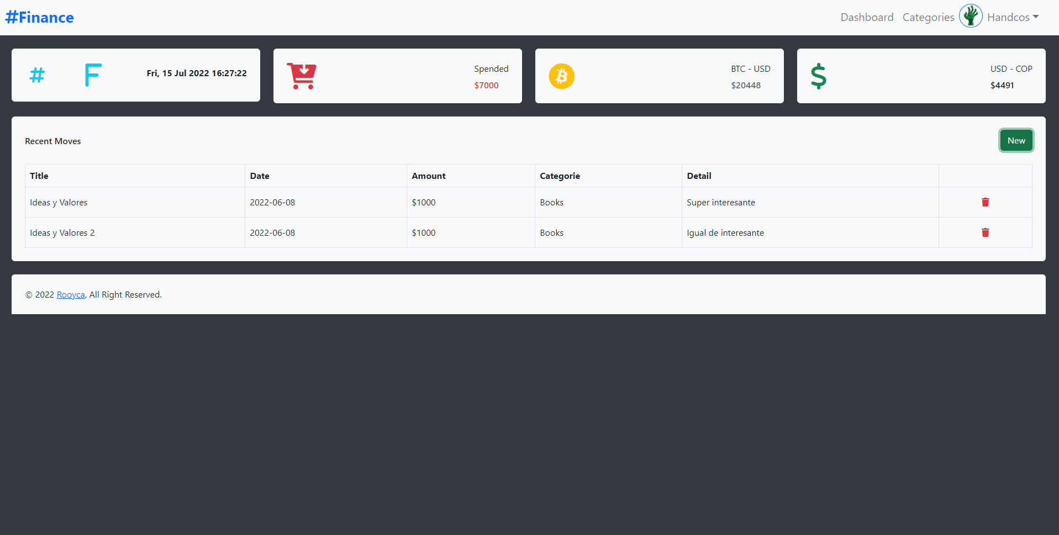Viewport: 1059px width, 535px height.
Task: Open the Dashboard nav item
Action: [867, 17]
